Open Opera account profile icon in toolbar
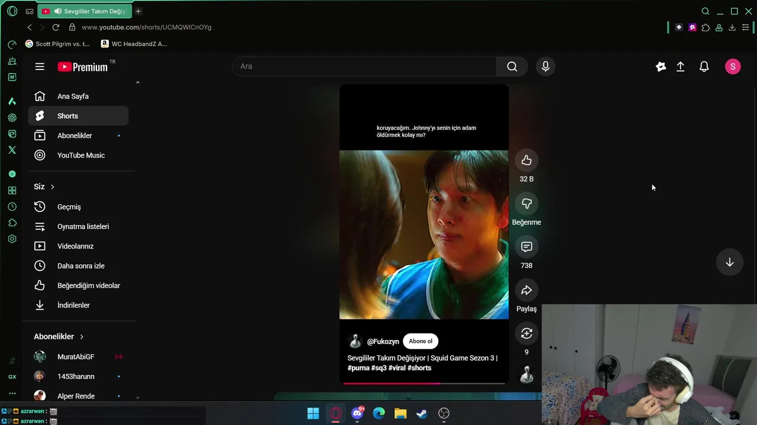 [719, 27]
